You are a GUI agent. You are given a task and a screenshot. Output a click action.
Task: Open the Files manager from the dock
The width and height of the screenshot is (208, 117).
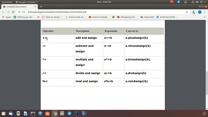(x=62, y=113)
